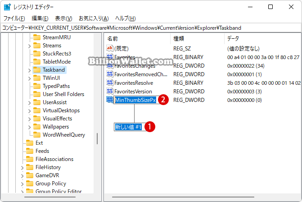Screen dimensions: 302x202
Task: Expand the Group Policy key
Action: click(23, 184)
